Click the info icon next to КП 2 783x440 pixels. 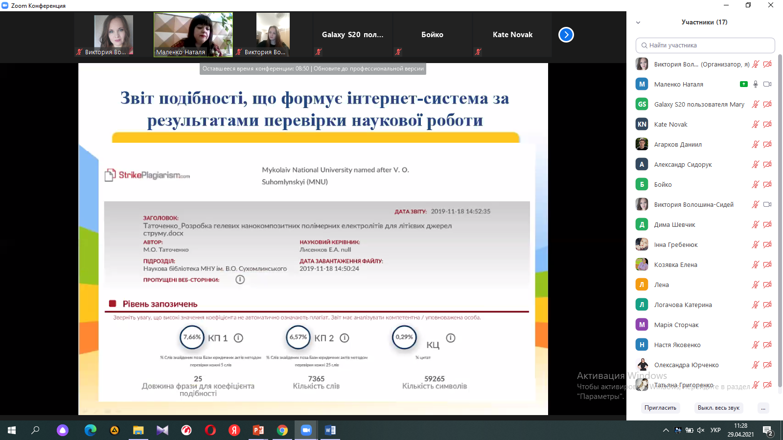[345, 338]
